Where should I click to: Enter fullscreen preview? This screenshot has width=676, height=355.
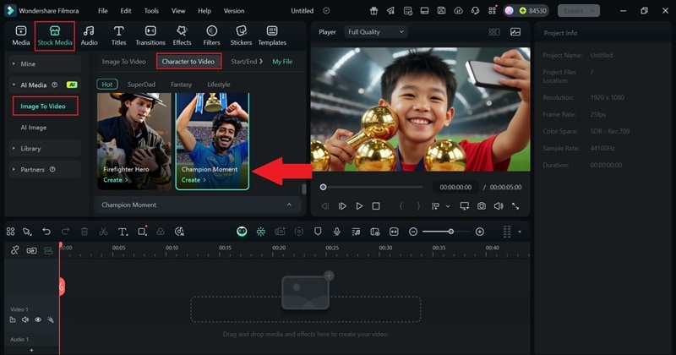515,206
